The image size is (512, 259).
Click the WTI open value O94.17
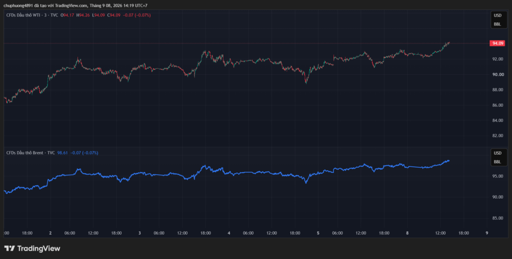point(67,15)
